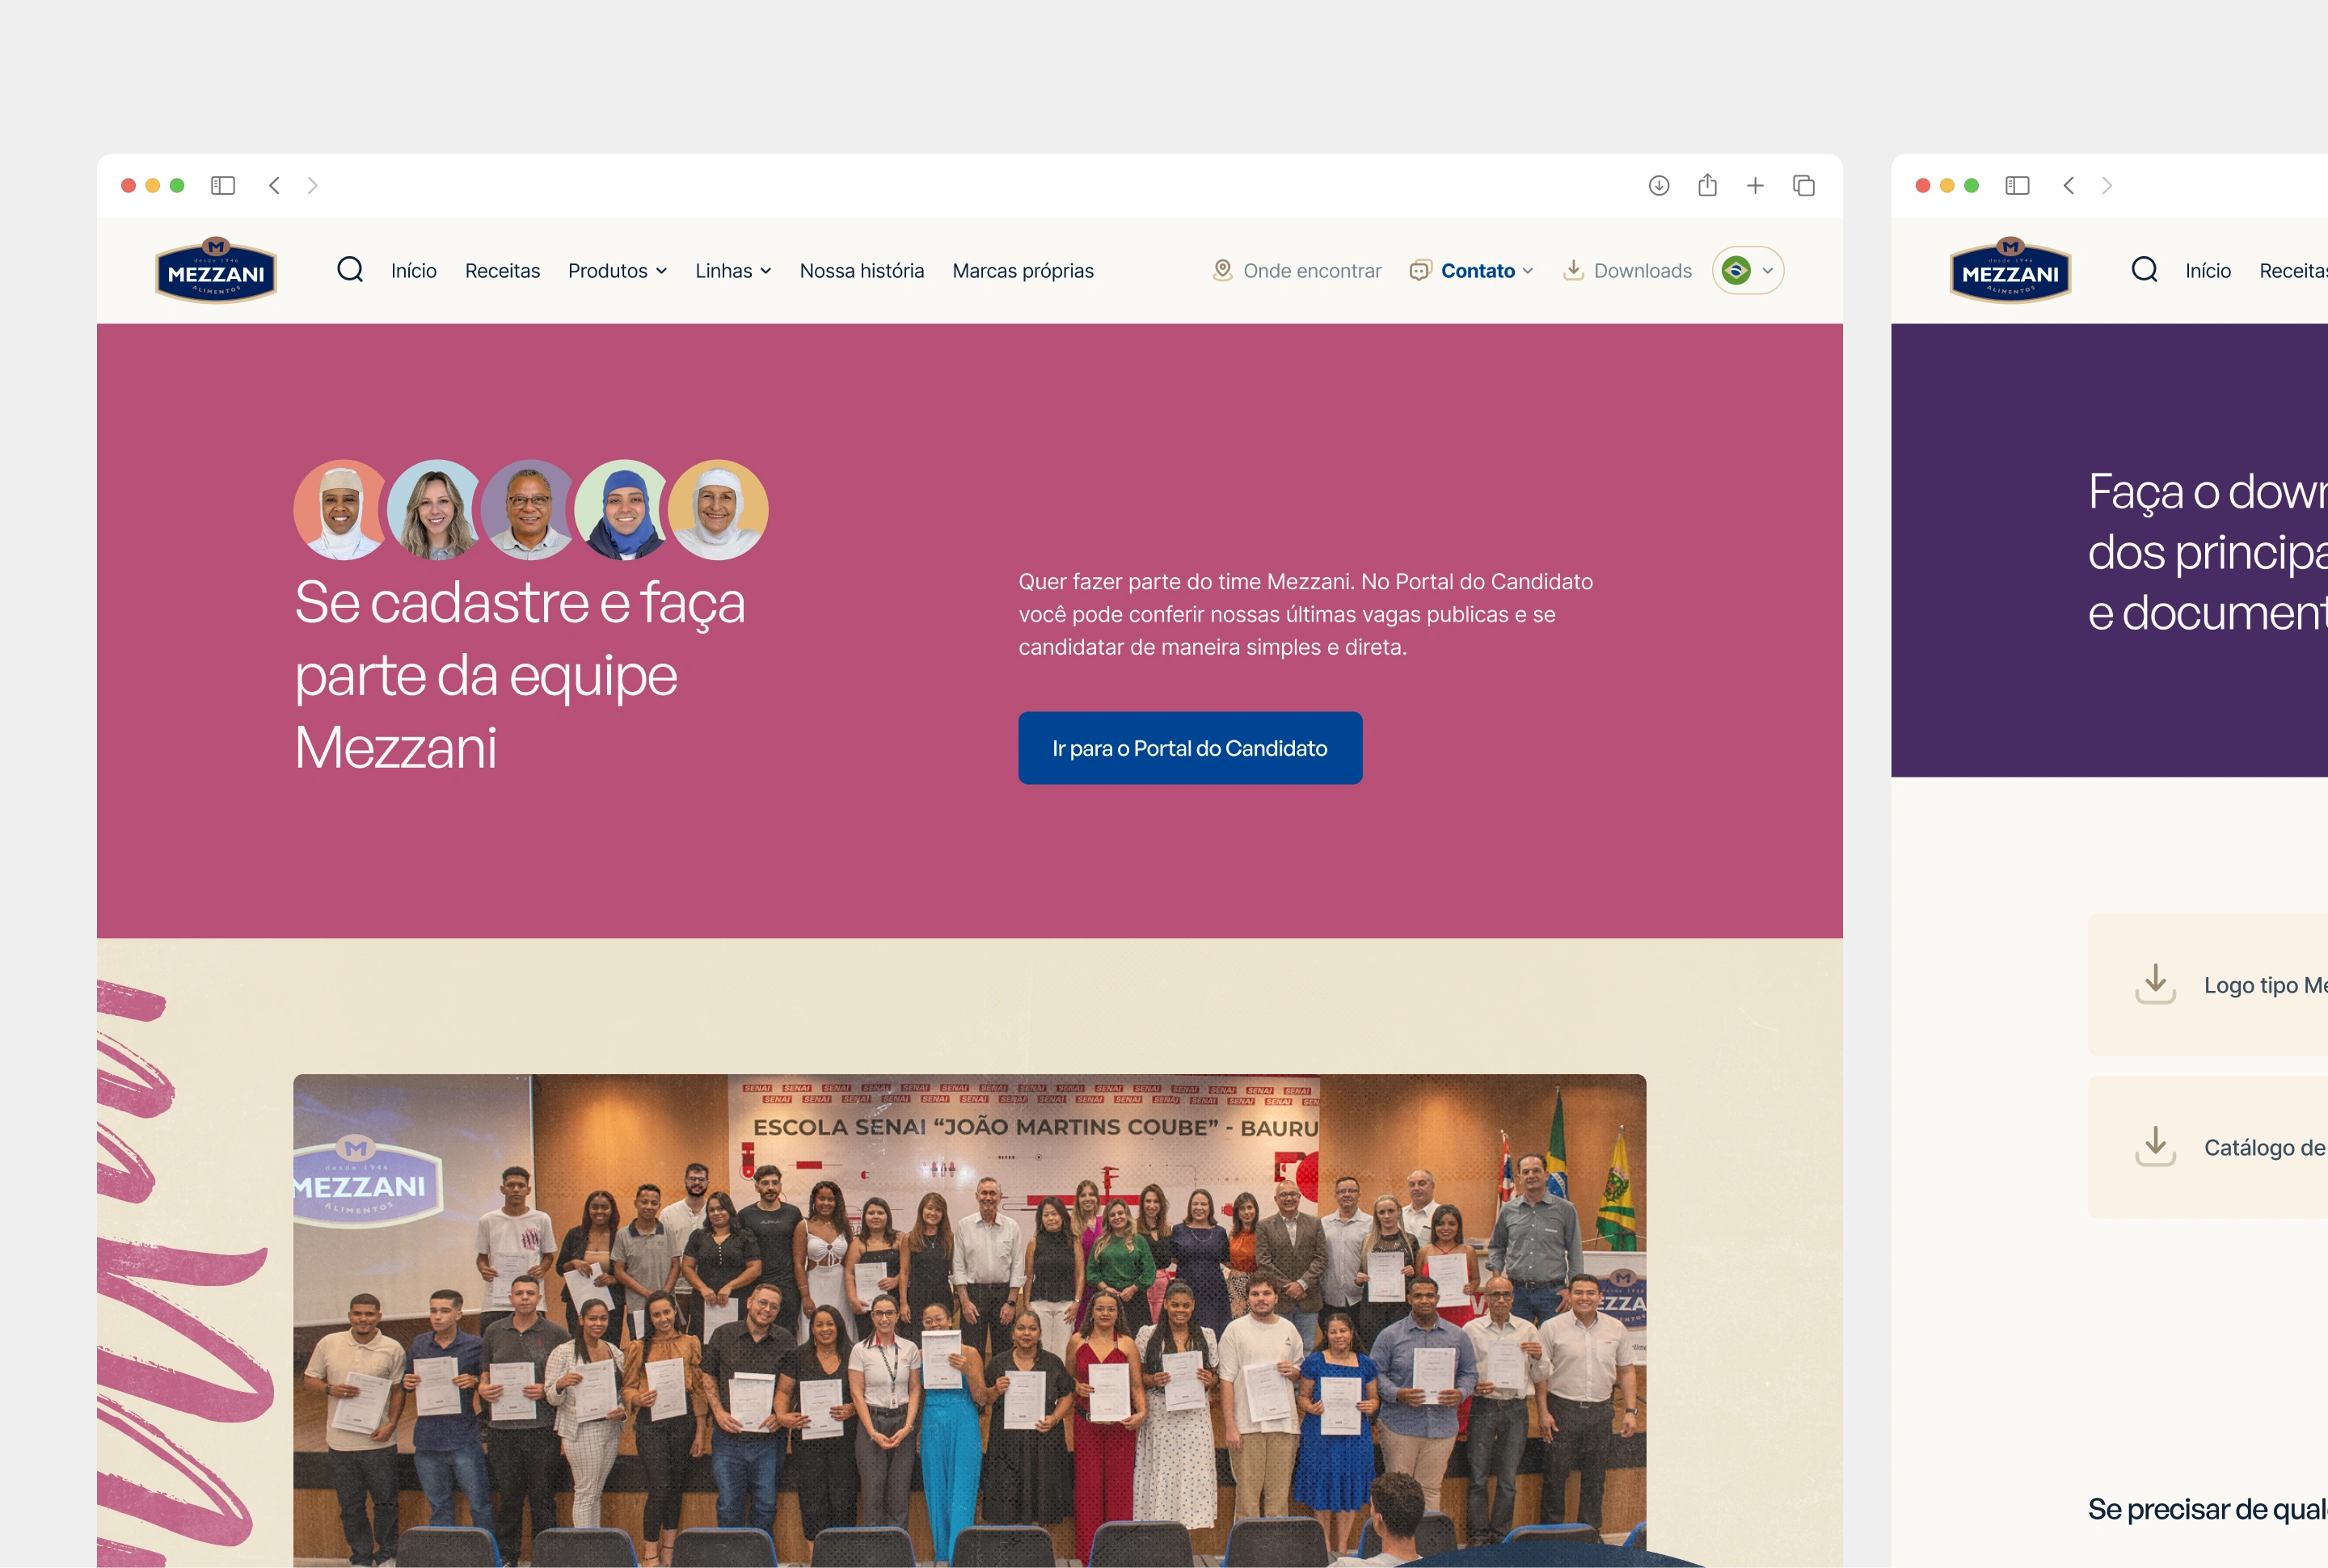Open the Brazil flag language selector
This screenshot has width=2328, height=1568.
coord(1747,271)
